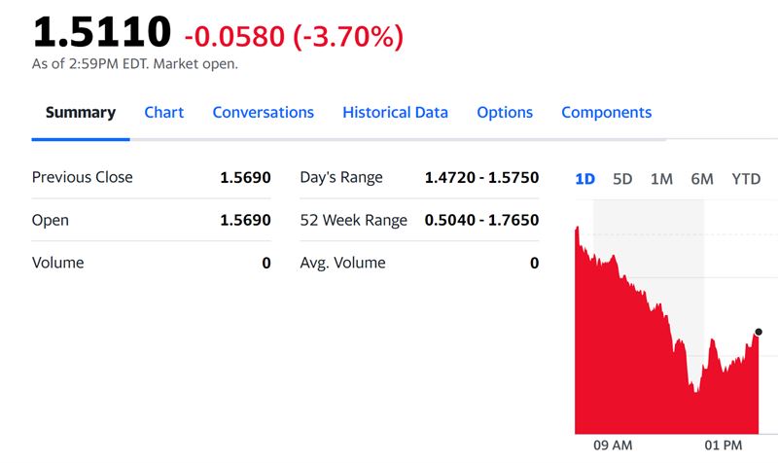Choose the 1D chart range
This screenshot has height=463, width=778.
[584, 179]
